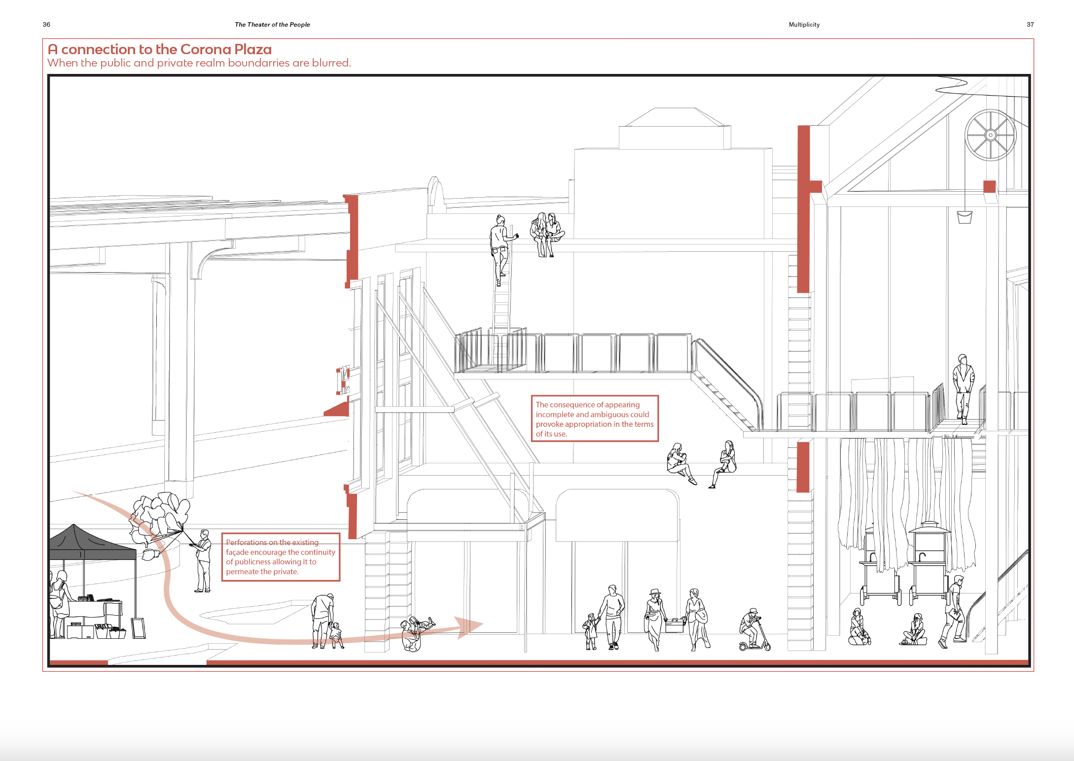Click page number 37

(x=1030, y=25)
